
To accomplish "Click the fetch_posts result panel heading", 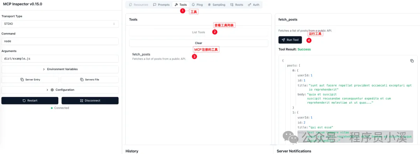I will click(x=288, y=19).
